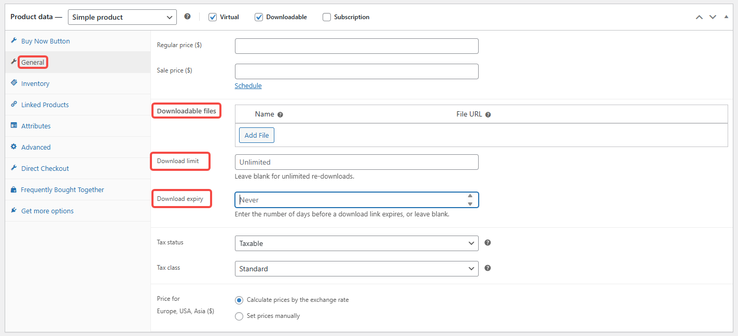
Task: Enable the Subscription checkbox
Action: (327, 17)
